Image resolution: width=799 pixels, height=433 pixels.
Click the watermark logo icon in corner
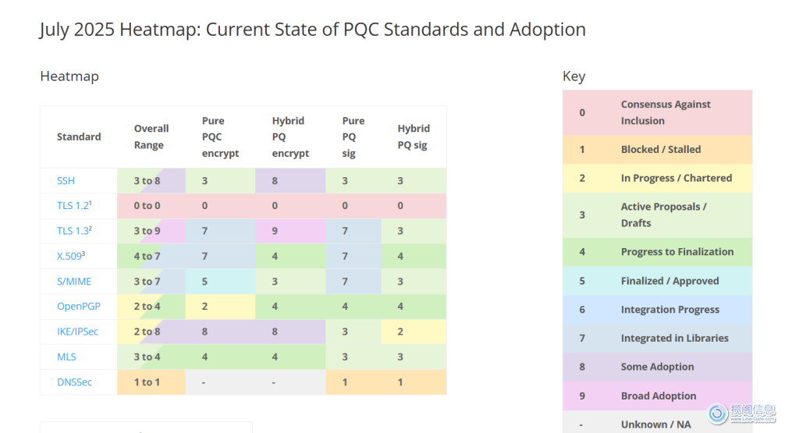pos(718,413)
